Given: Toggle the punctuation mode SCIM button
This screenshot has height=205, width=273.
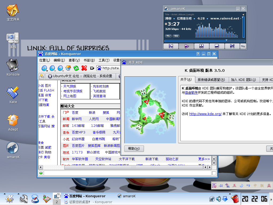Looking at the screenshot, I should [248, 186].
